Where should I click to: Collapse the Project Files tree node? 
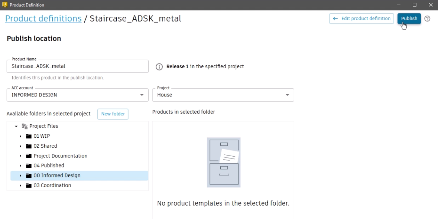[16, 127]
